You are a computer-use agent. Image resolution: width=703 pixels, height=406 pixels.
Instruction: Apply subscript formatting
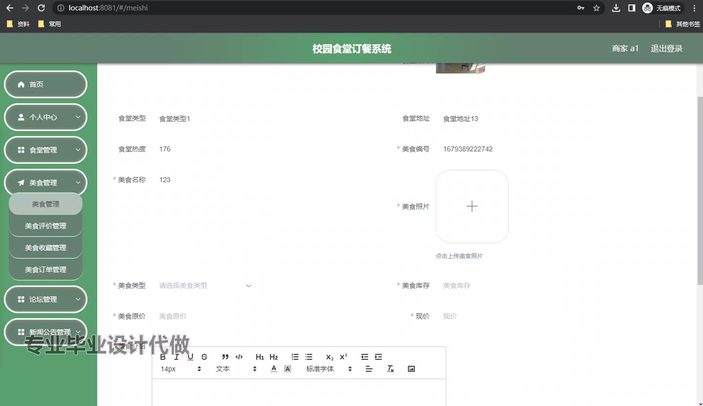point(330,357)
